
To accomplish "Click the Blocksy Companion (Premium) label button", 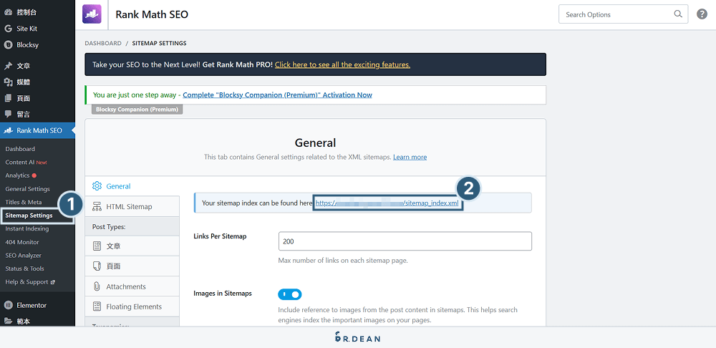I will click(137, 110).
